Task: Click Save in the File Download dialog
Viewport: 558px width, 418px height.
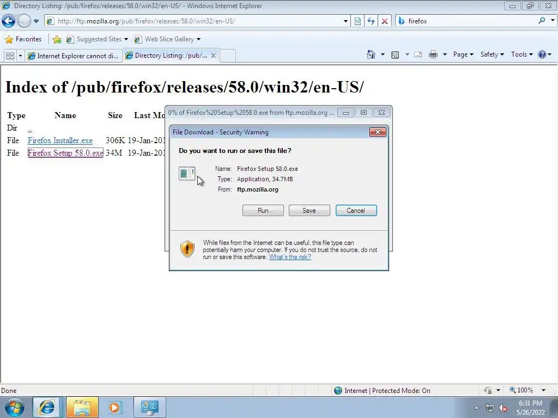Action: coord(310,211)
